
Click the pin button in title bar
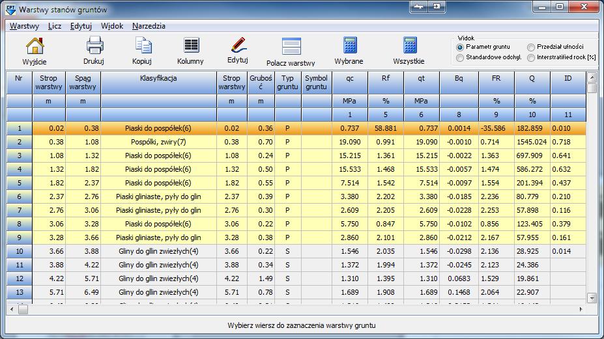point(419,7)
